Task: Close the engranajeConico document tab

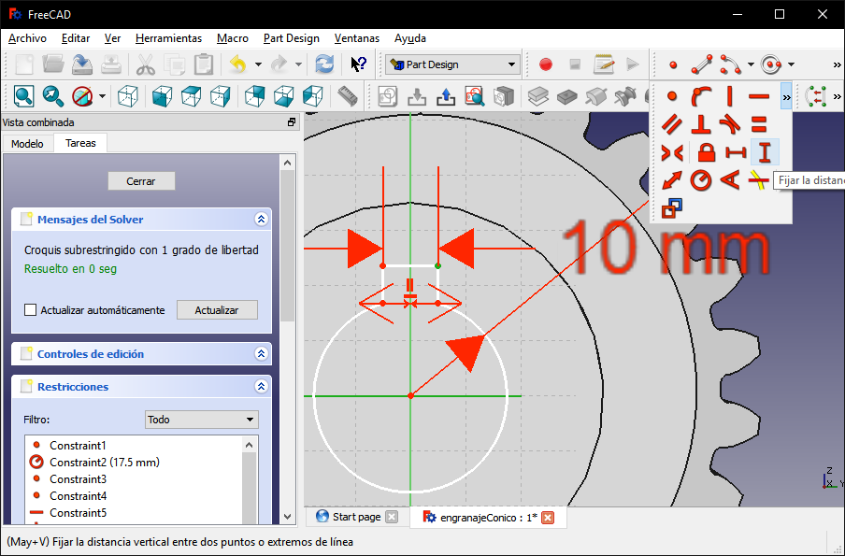Action: 548,518
